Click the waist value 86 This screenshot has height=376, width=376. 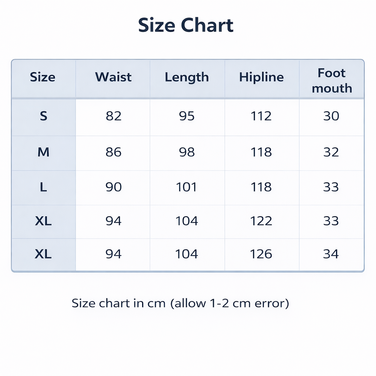113,152
